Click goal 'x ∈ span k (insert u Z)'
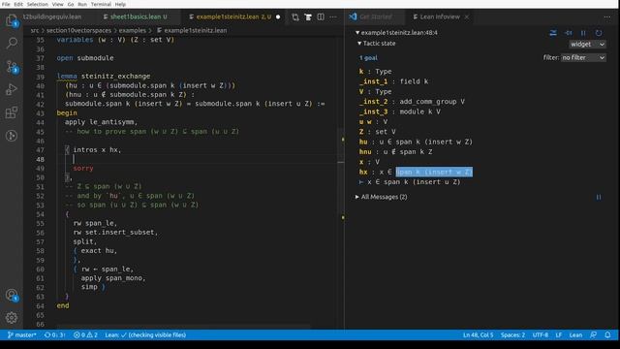The image size is (620, 349). [414, 182]
